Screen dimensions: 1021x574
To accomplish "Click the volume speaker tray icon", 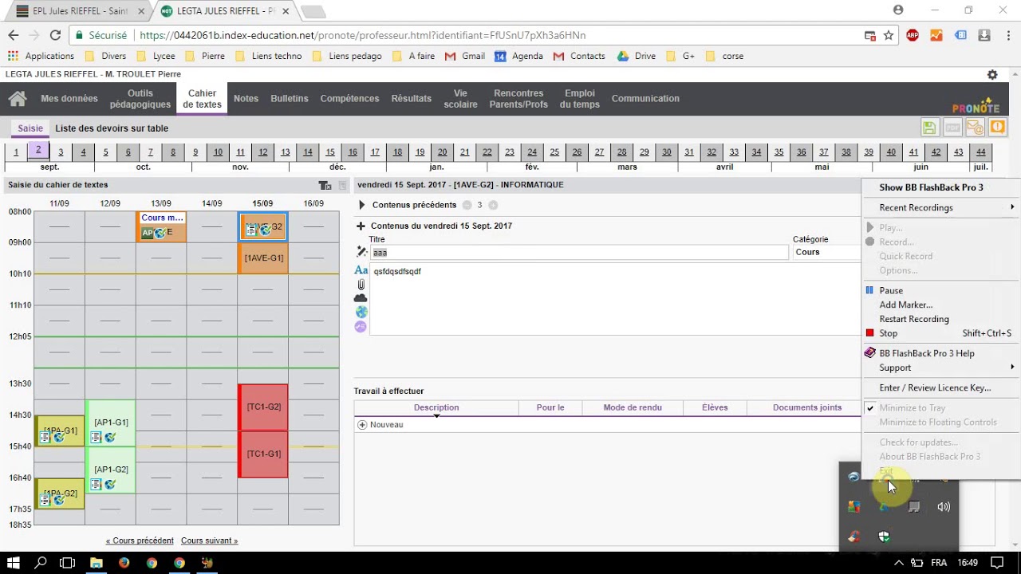I will (x=944, y=507).
